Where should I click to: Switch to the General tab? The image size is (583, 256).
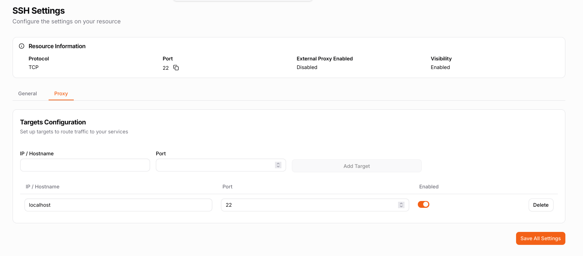tap(27, 93)
